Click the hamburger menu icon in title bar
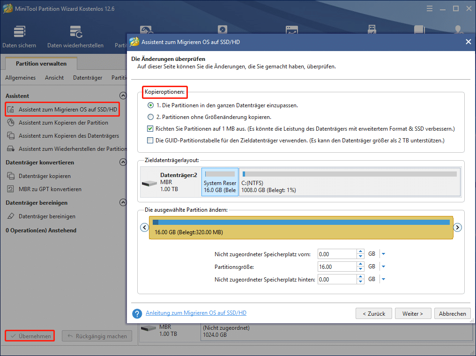This screenshot has width=476, height=356. point(429,8)
